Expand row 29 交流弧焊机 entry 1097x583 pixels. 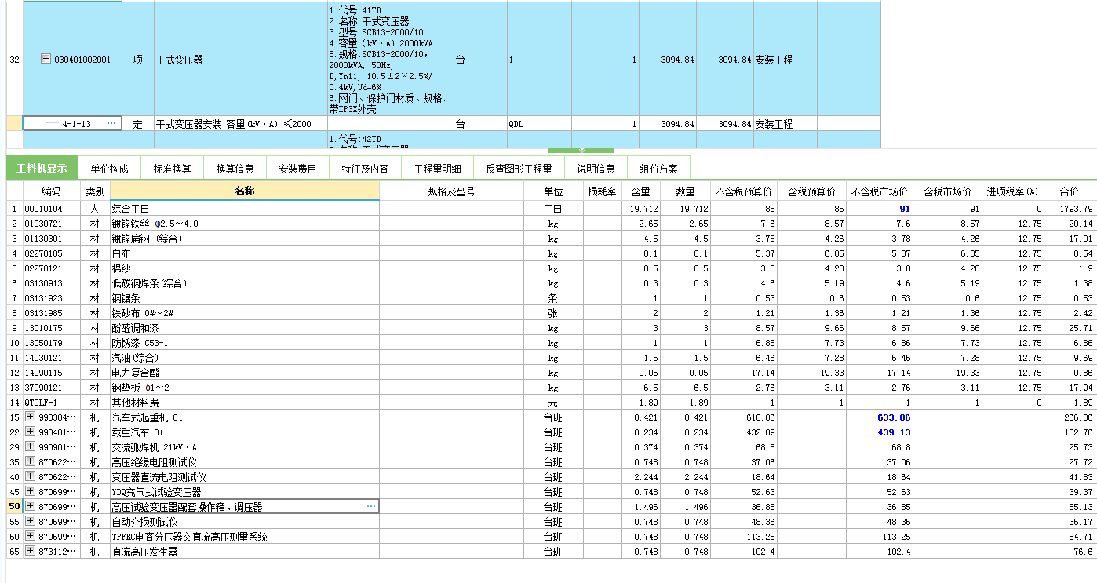point(31,447)
